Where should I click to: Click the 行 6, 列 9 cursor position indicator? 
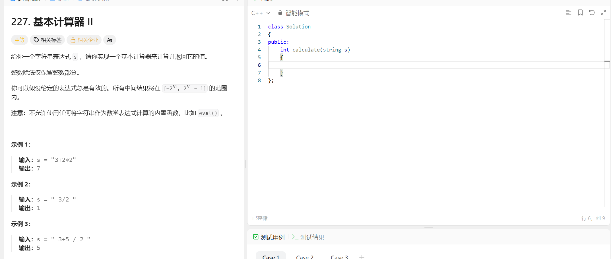(x=593, y=218)
